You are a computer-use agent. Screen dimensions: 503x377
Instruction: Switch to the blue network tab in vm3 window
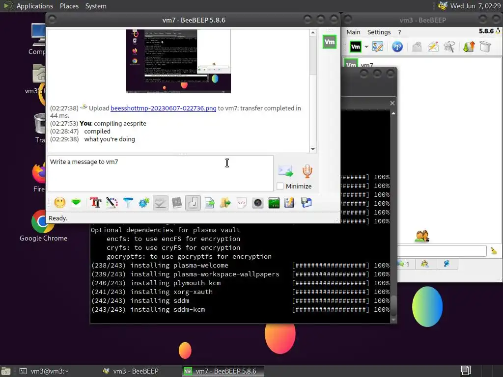(447, 264)
